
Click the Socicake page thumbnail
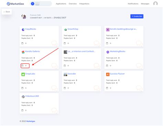(x=65, y=74)
